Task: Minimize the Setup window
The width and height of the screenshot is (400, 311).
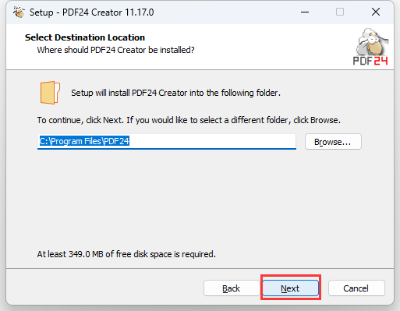Action: [305, 12]
